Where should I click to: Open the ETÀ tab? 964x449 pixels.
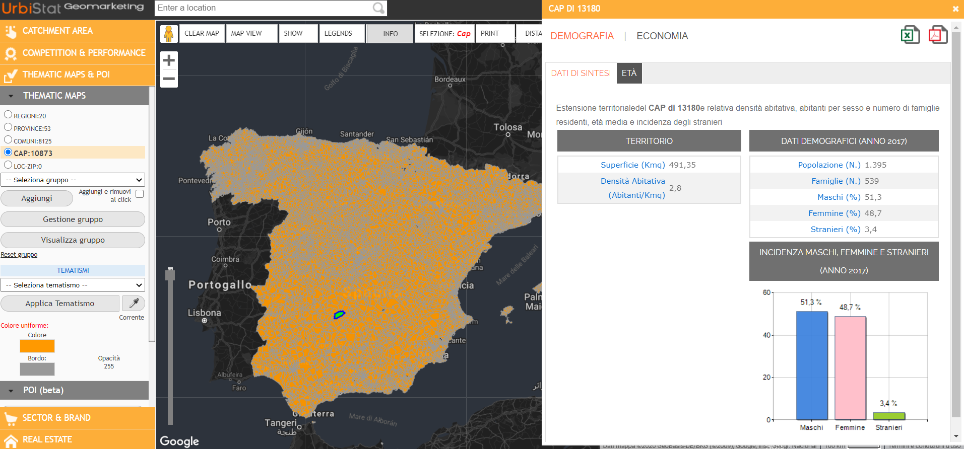click(x=629, y=73)
